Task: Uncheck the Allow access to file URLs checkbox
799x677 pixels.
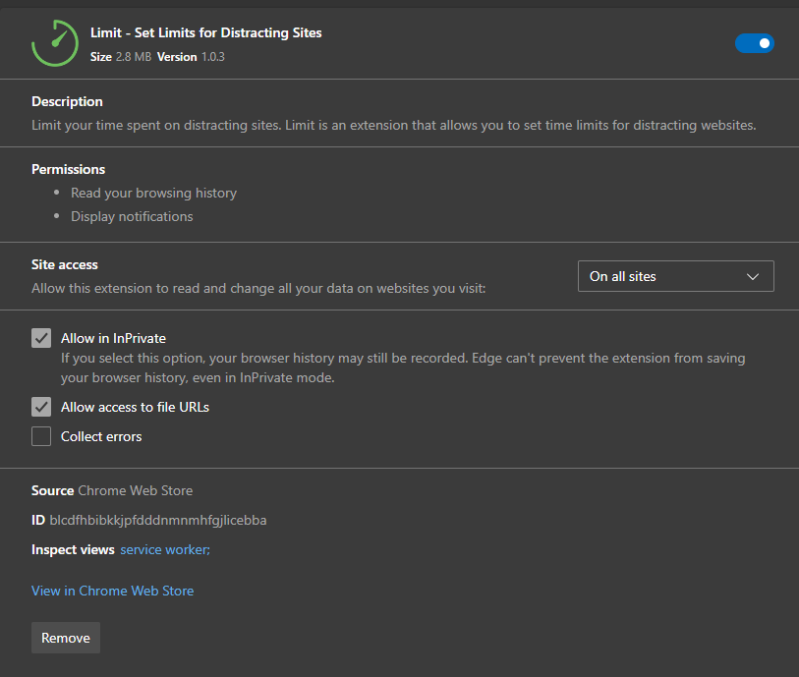Action: pos(41,407)
